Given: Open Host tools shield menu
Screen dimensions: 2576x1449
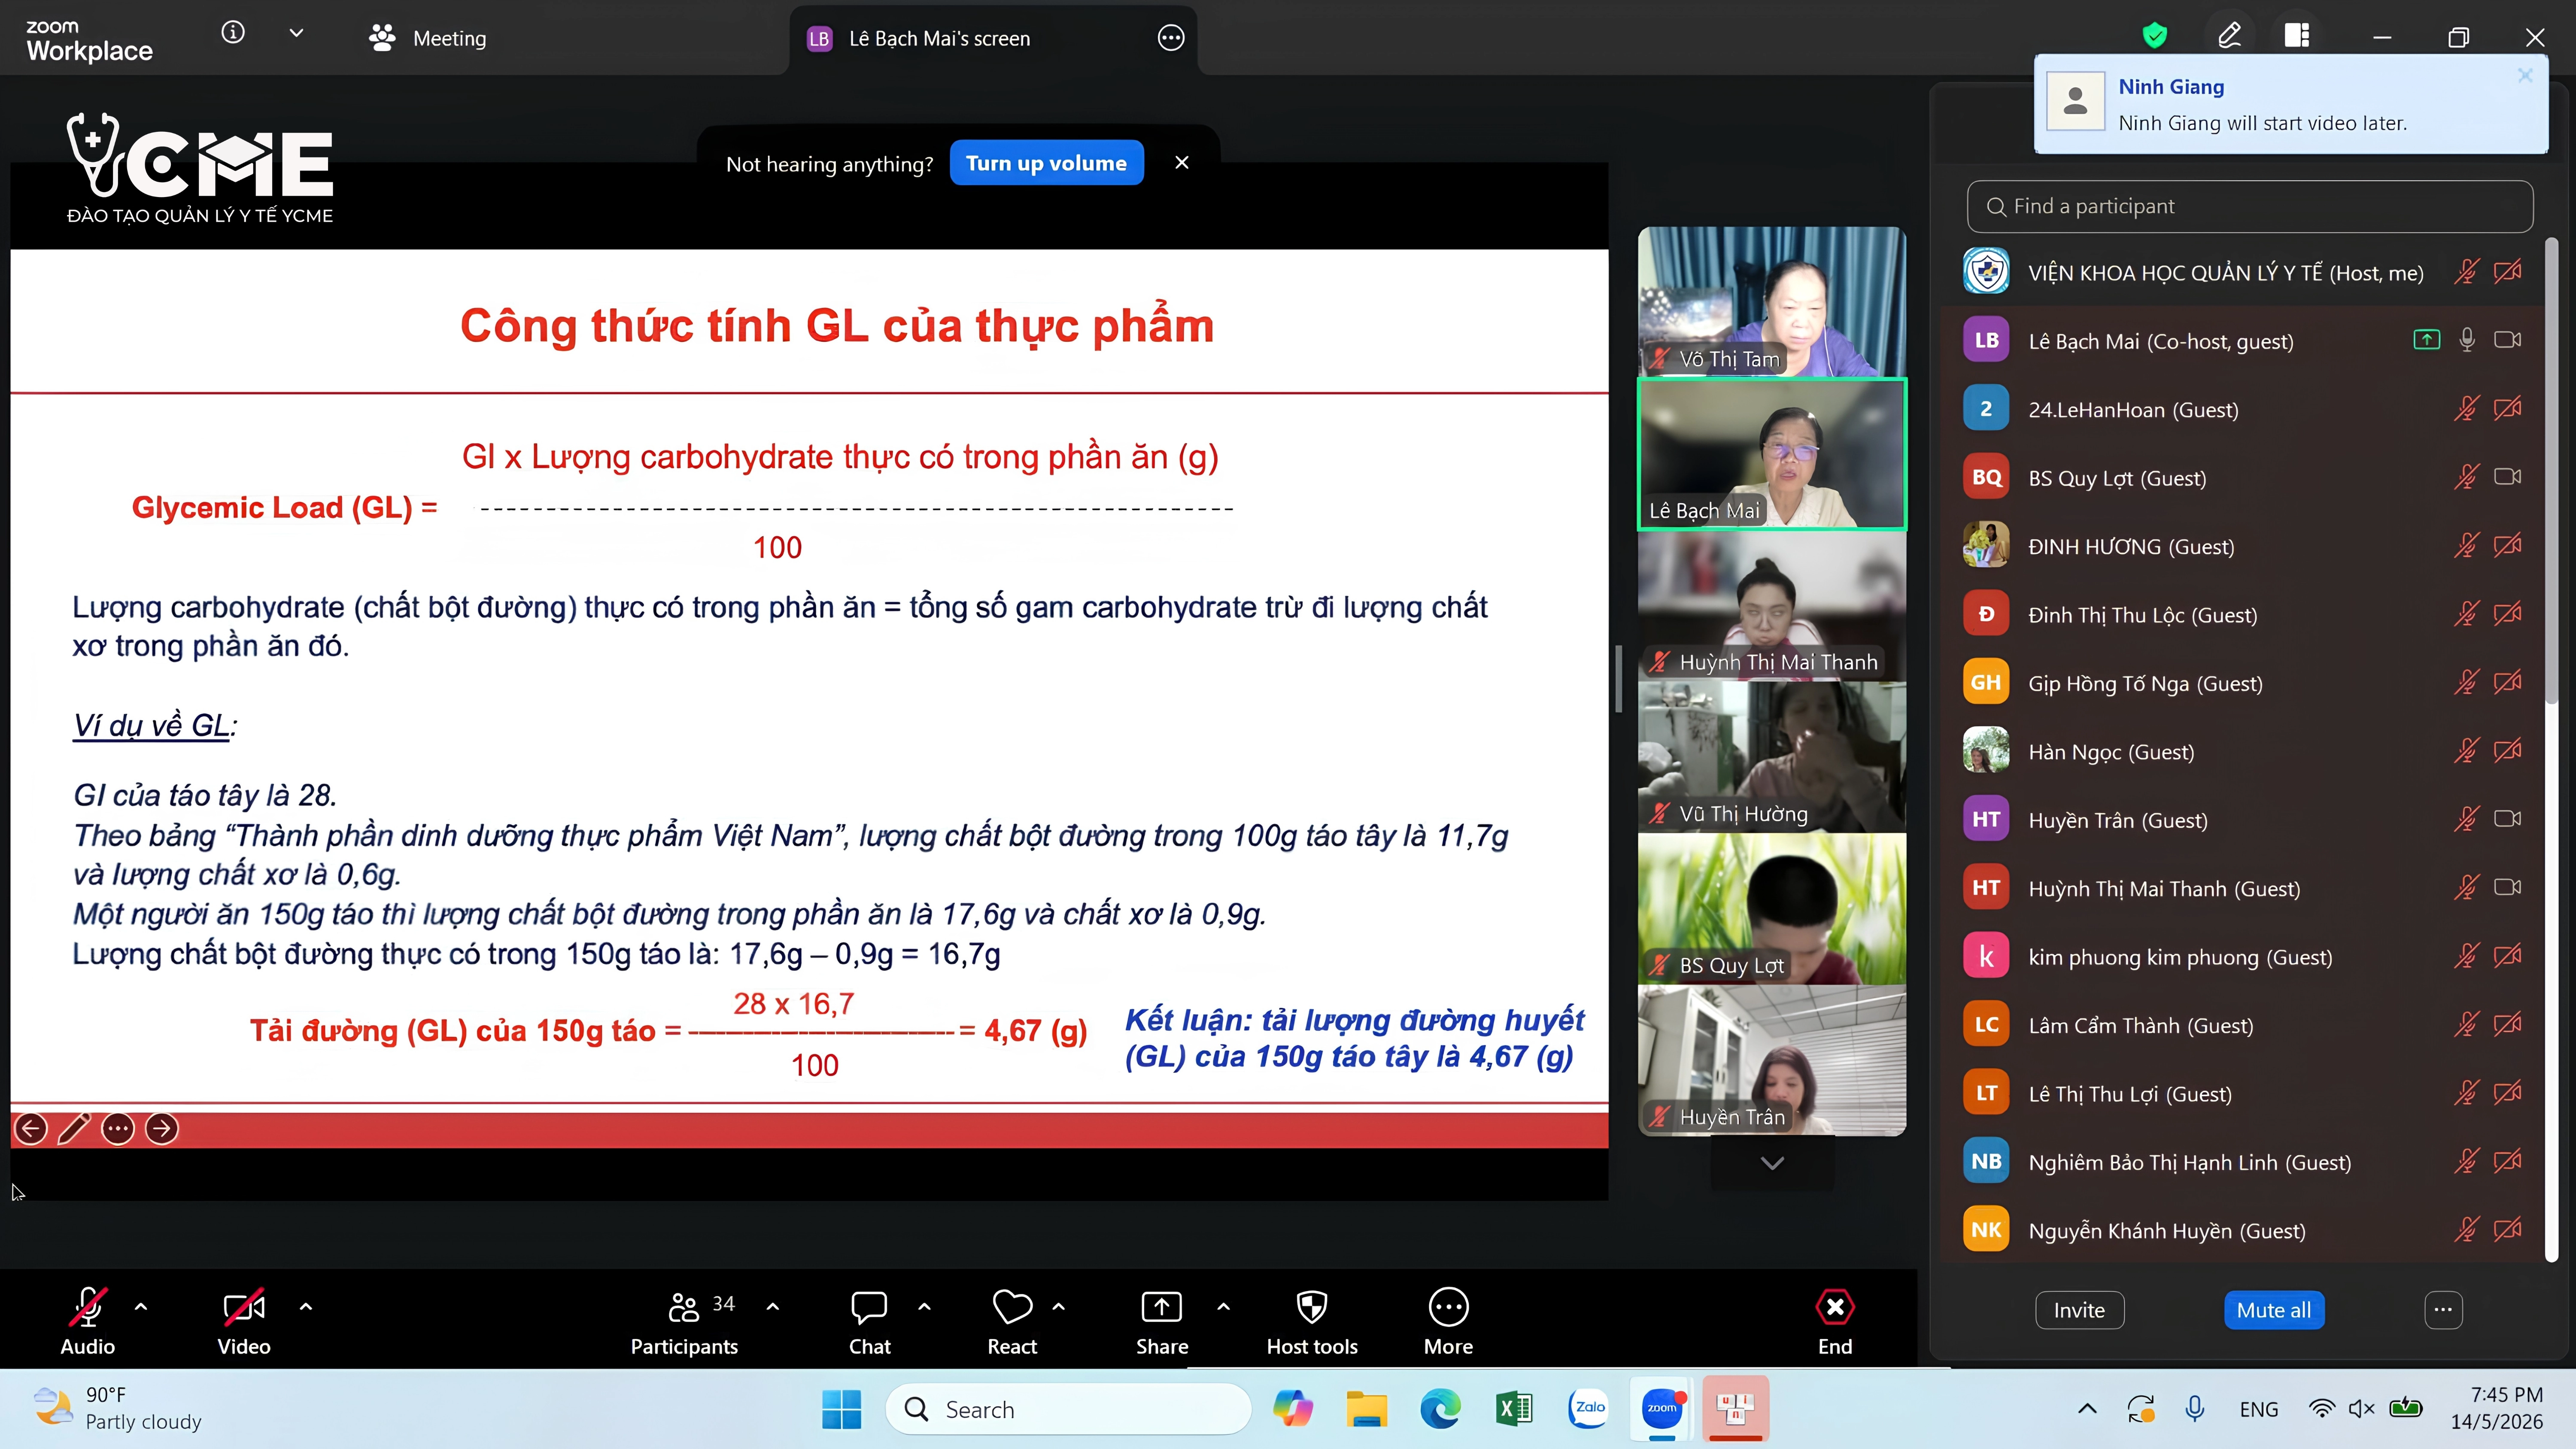Looking at the screenshot, I should point(1312,1321).
